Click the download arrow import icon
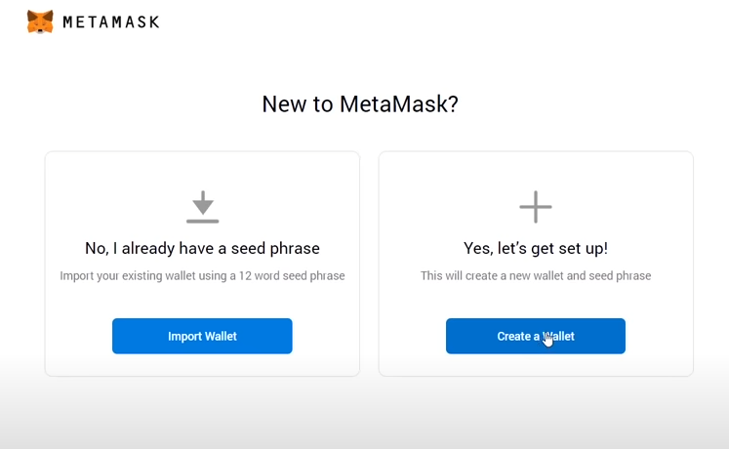 [x=203, y=207]
